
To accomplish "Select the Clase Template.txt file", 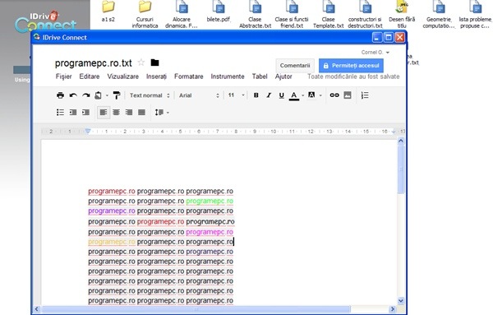I will [328, 14].
